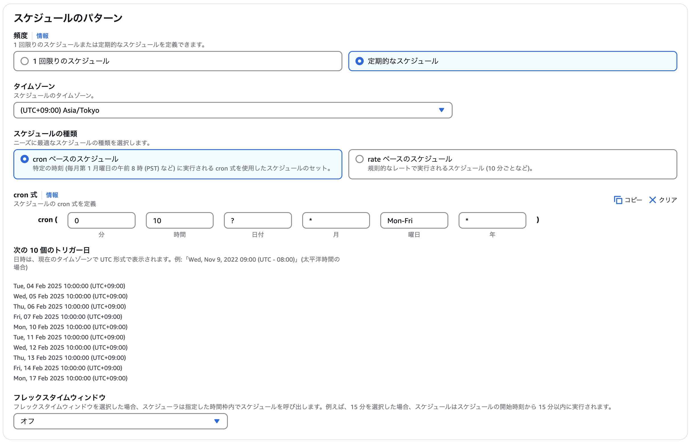The width and height of the screenshot is (691, 443).
Task: Click trigger date Tue, 11 Feb 2025
Action: coord(69,337)
